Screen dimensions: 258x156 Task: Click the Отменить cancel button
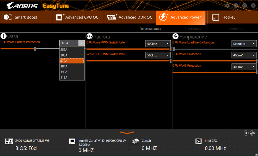pos(236,29)
